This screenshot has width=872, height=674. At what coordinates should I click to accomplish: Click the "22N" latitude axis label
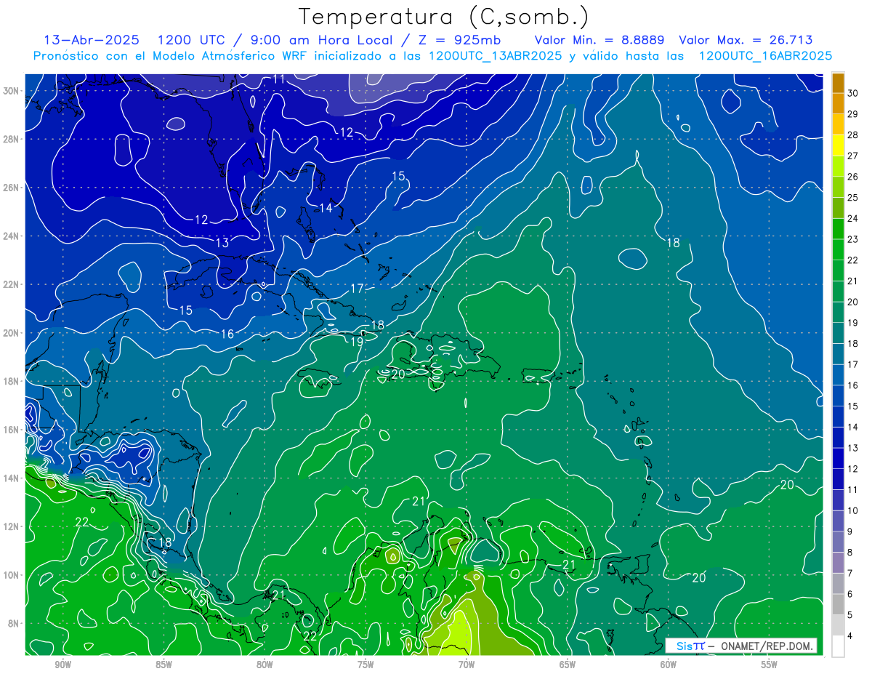(x=12, y=284)
